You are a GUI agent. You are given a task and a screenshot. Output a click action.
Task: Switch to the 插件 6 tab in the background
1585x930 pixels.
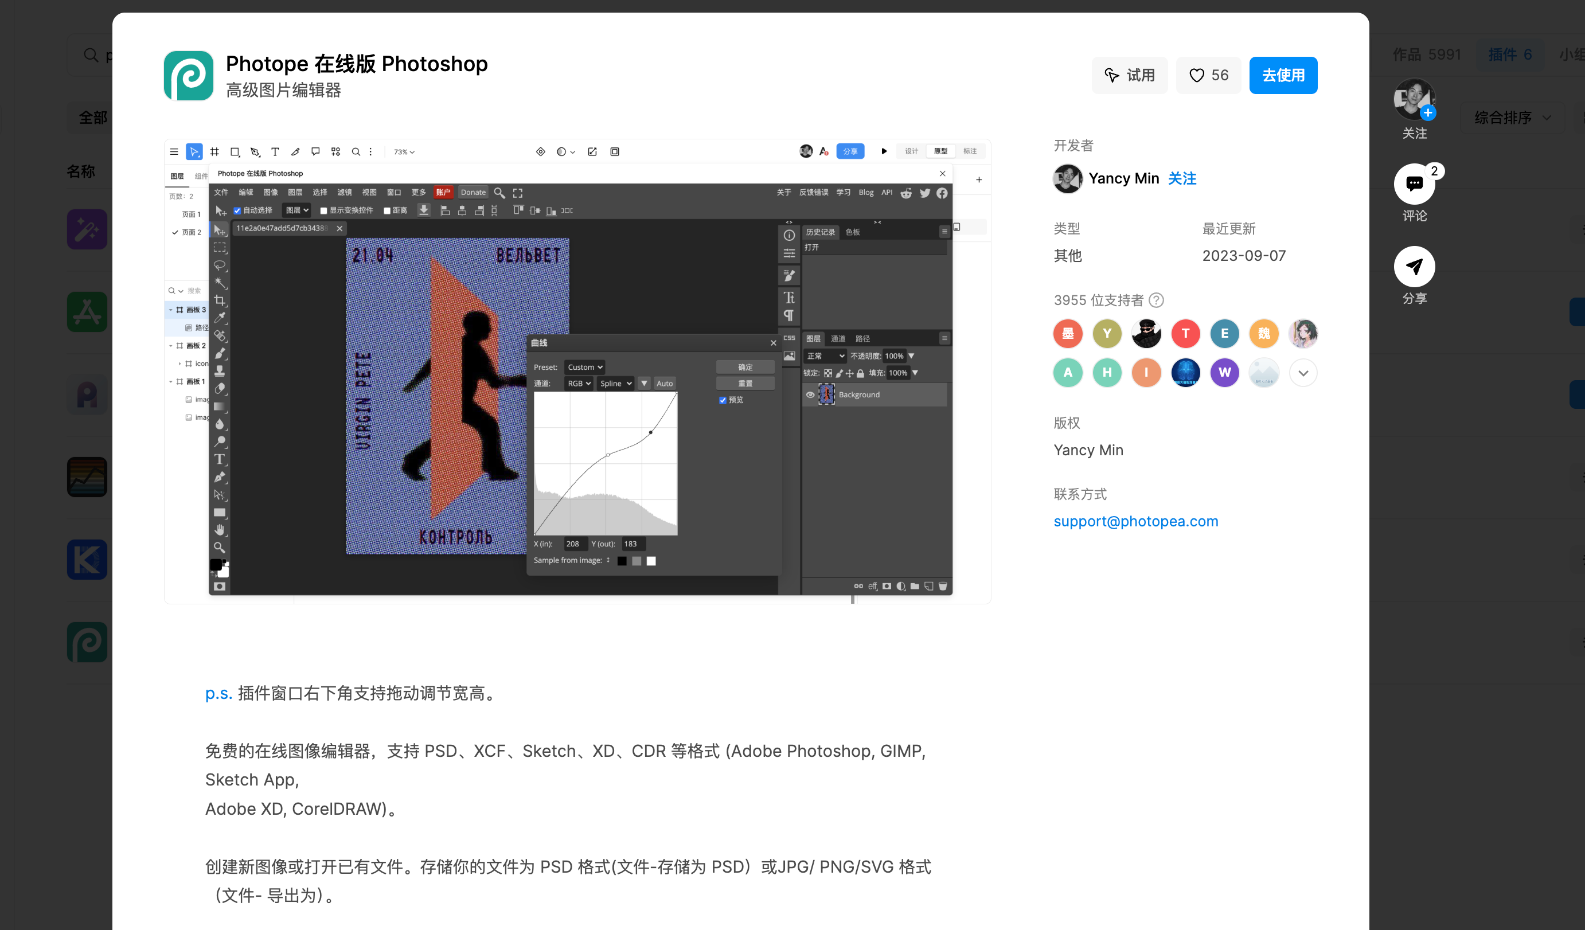pyautogui.click(x=1509, y=54)
